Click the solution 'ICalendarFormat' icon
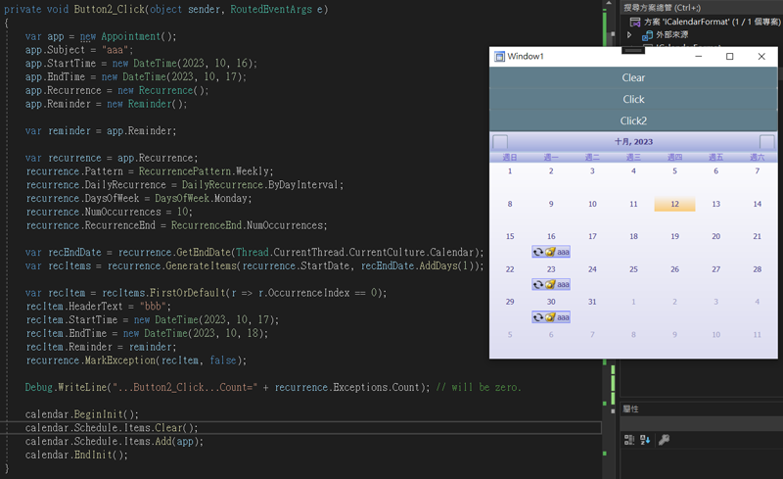The width and height of the screenshot is (783, 479). click(635, 22)
